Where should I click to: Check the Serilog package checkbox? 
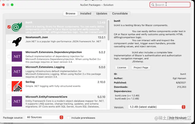[9, 86]
